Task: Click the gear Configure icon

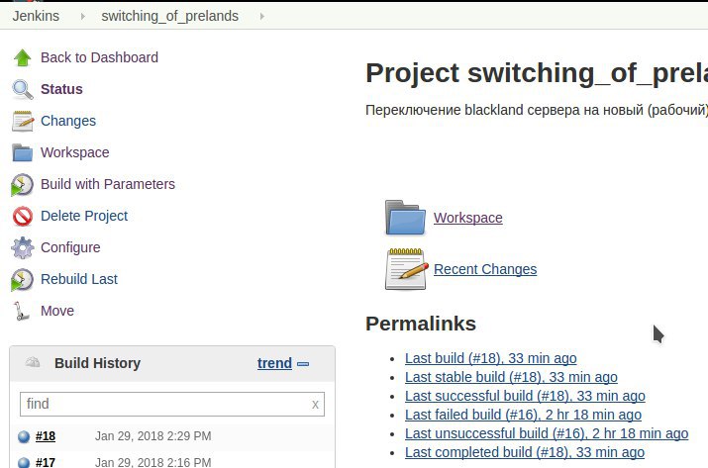Action: [x=22, y=247]
